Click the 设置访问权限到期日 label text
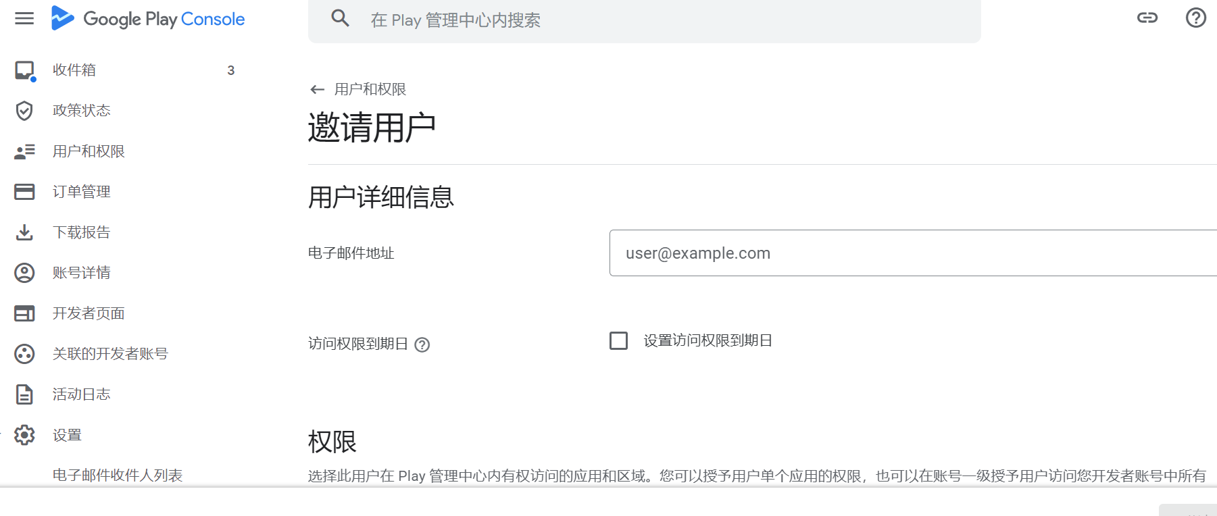This screenshot has width=1217, height=516. pos(707,340)
